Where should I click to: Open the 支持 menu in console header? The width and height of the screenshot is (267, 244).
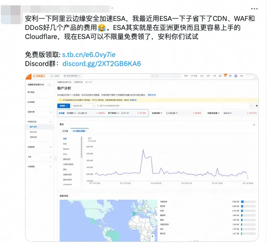(208, 76)
